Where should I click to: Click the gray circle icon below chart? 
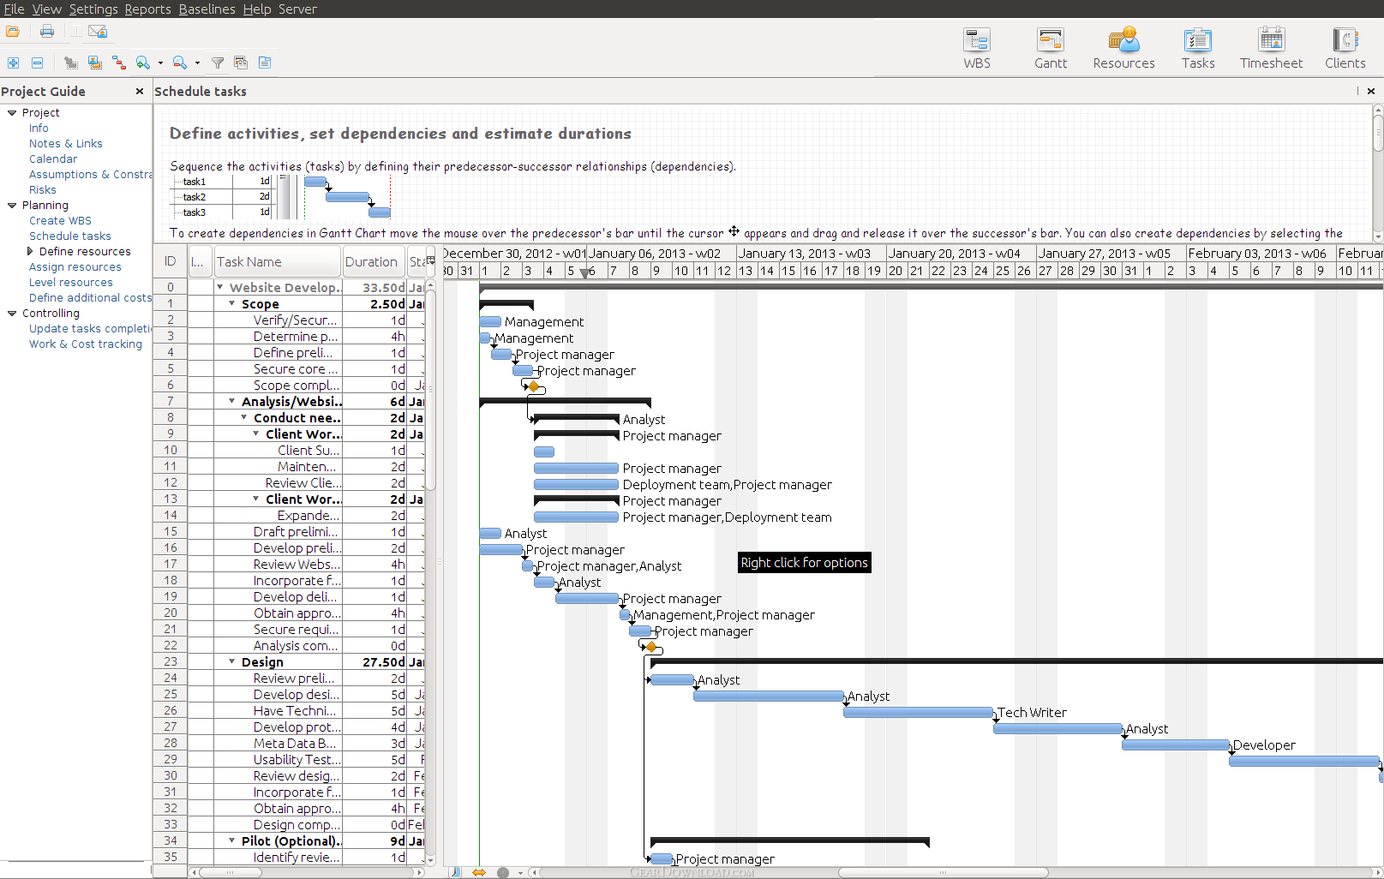[503, 872]
